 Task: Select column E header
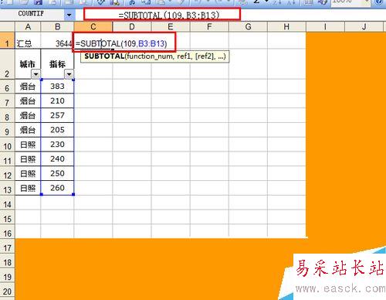[171, 27]
